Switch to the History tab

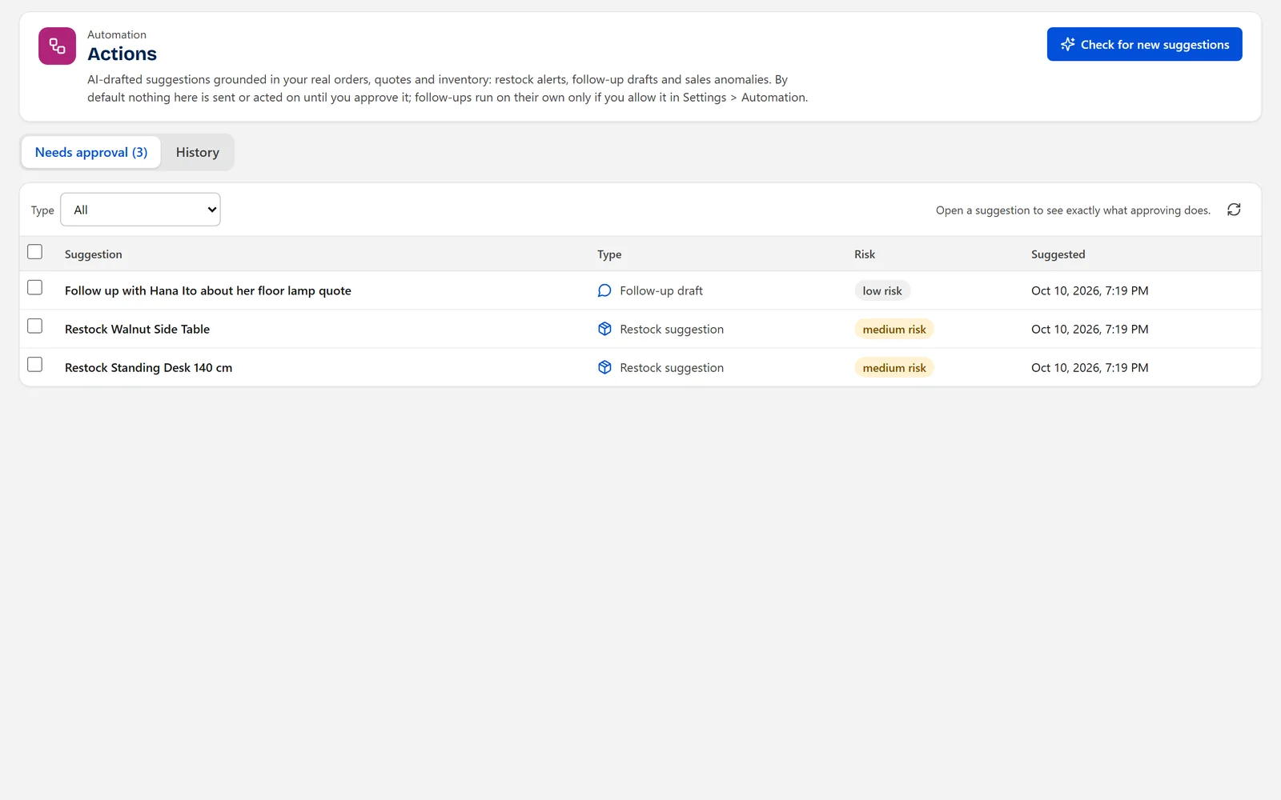(197, 152)
